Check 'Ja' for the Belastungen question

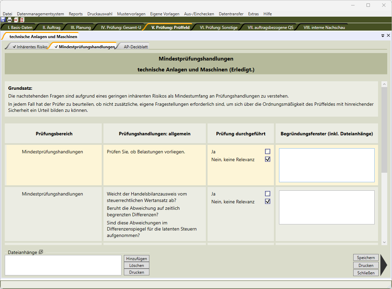tap(267, 152)
